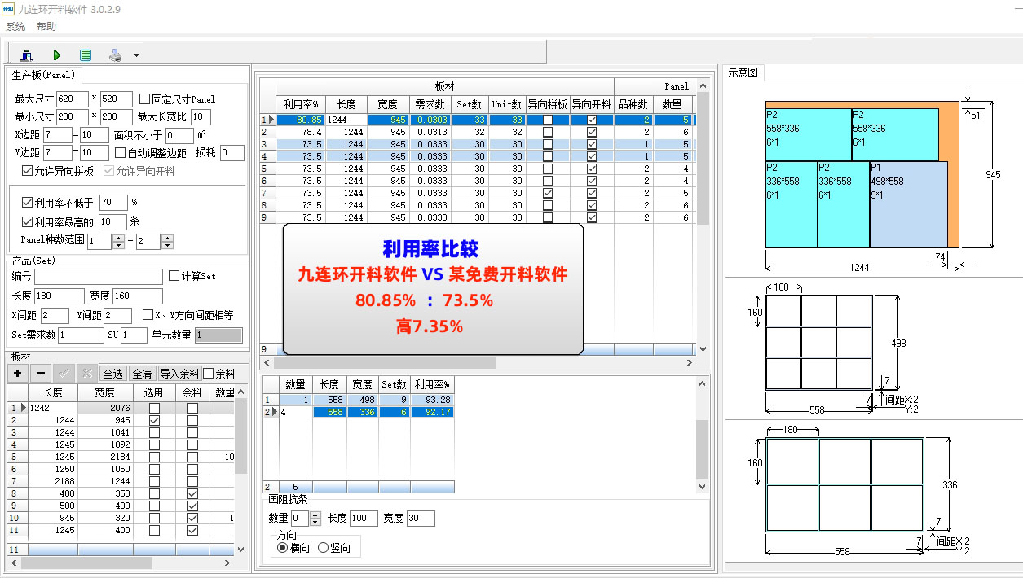Click the vertical scrollbar thumb of 板材 list
This screenshot has width=1023, height=578.
click(240, 437)
